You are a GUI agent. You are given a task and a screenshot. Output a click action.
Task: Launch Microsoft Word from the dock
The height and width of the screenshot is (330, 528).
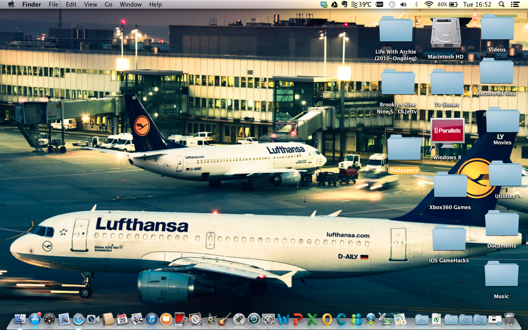pyautogui.click(x=283, y=319)
